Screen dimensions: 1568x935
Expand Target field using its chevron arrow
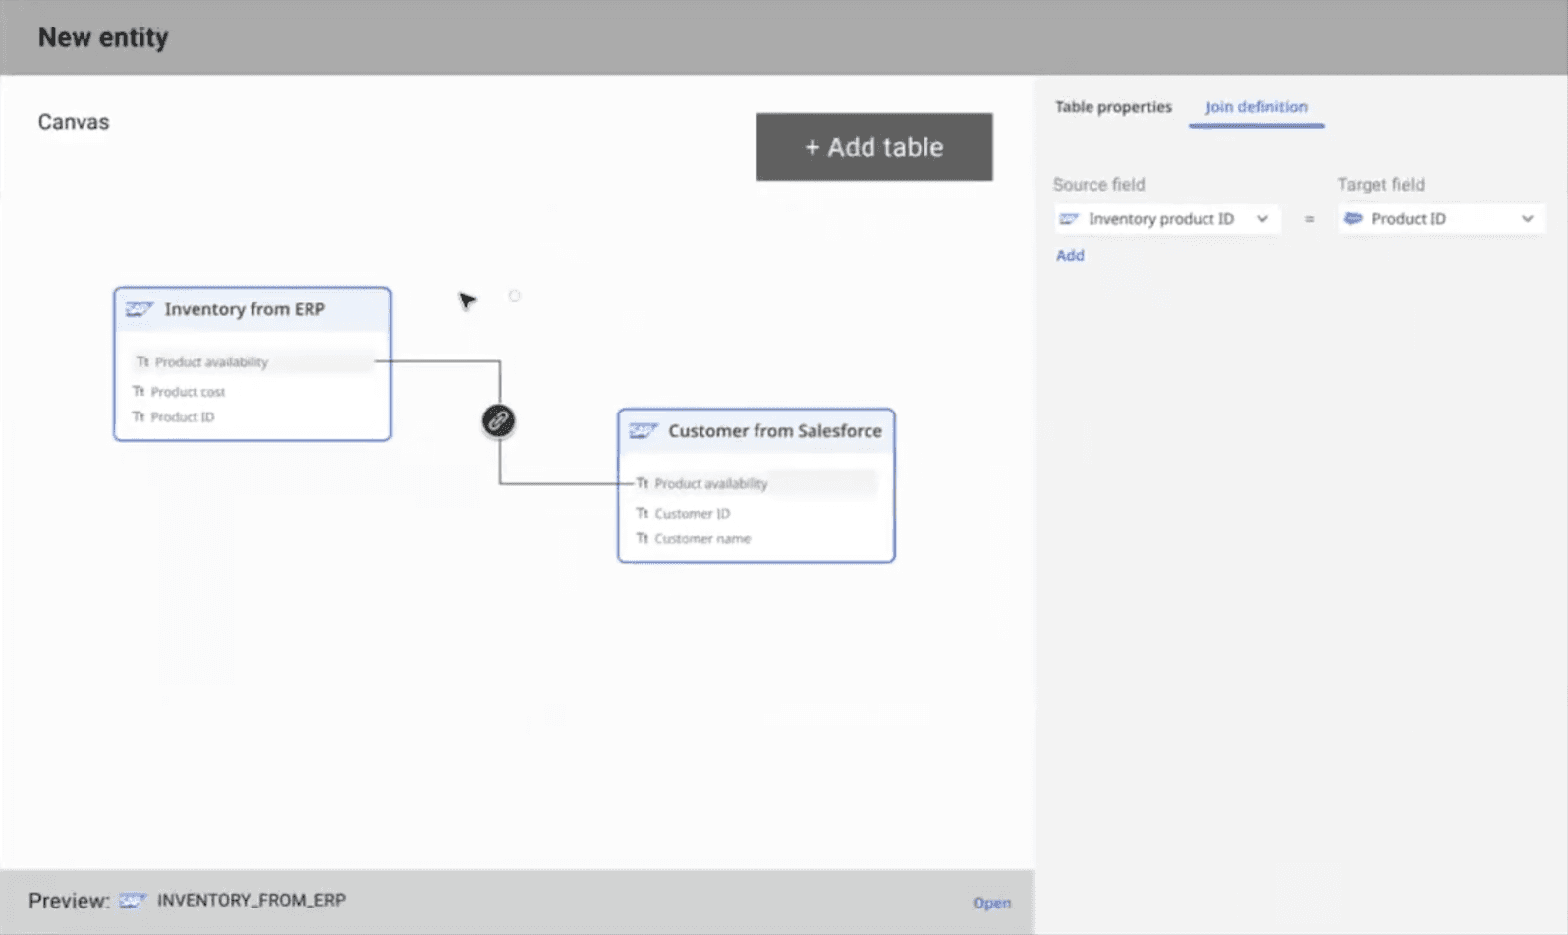pyautogui.click(x=1528, y=219)
